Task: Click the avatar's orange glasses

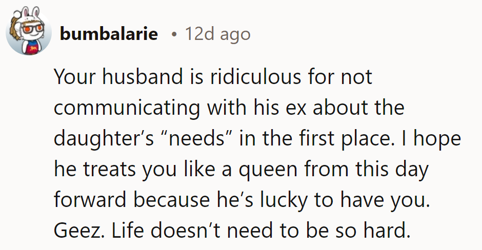Action: pos(27,28)
